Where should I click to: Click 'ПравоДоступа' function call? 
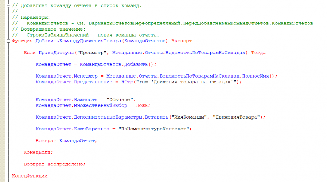tap(56, 52)
